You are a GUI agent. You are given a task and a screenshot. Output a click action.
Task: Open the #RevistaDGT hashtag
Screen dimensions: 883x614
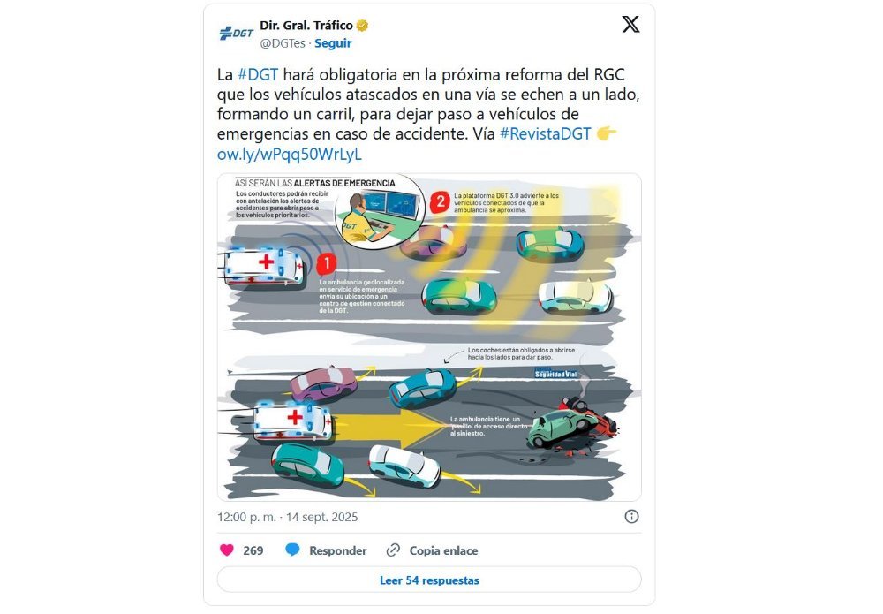[545, 134]
